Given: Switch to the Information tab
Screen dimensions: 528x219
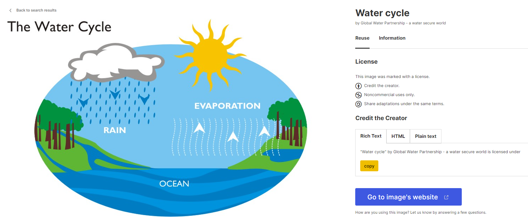Looking at the screenshot, I should 392,38.
